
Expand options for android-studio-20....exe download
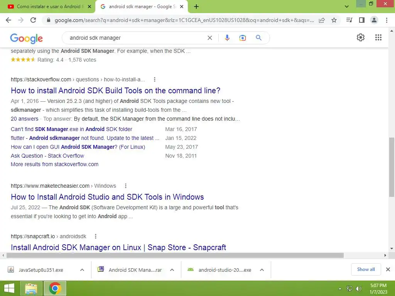coord(262,270)
